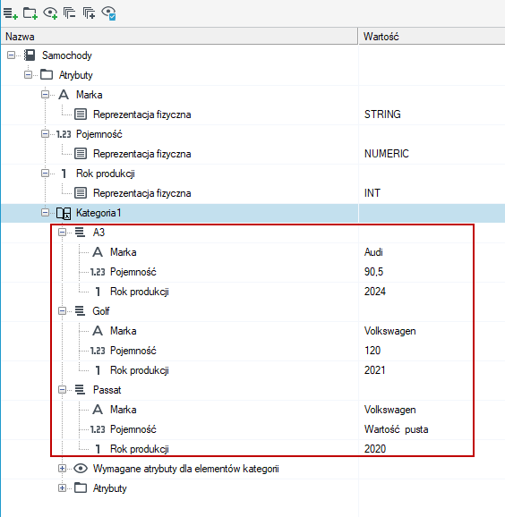
Task: Collapse the A3 element node
Action: [x=62, y=233]
